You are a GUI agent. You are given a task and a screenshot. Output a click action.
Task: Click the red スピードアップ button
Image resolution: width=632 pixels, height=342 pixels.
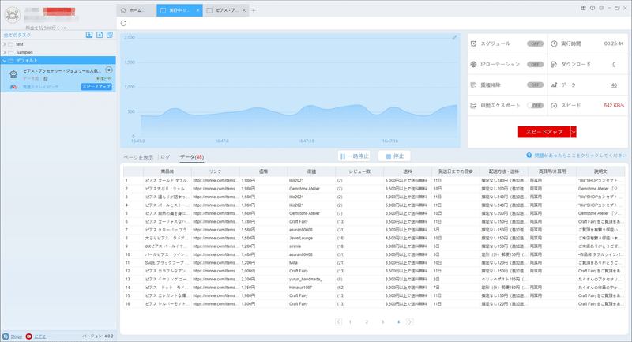coord(544,132)
